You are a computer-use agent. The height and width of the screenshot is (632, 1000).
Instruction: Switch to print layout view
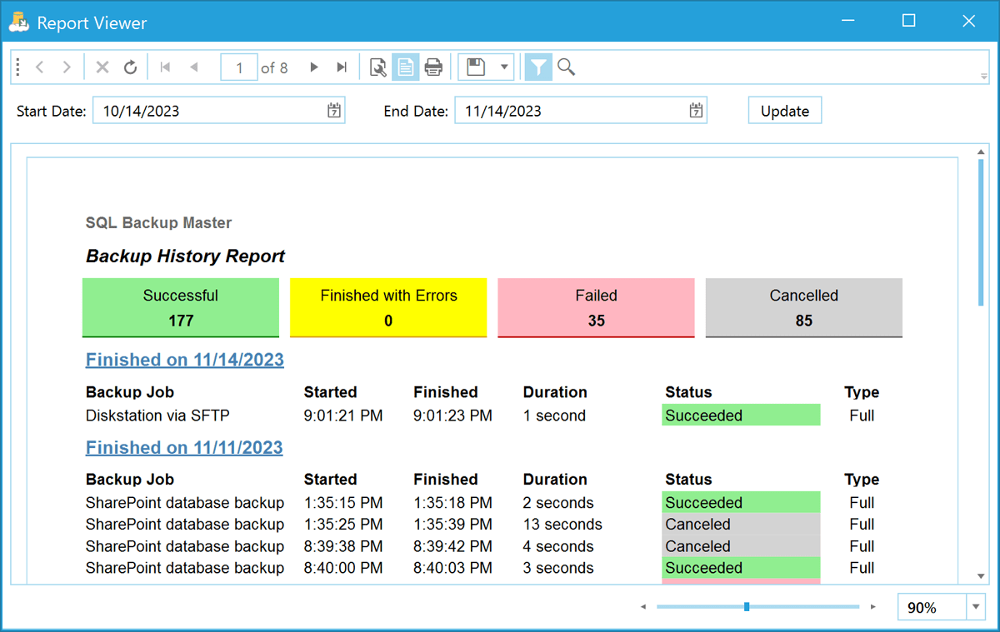[405, 67]
